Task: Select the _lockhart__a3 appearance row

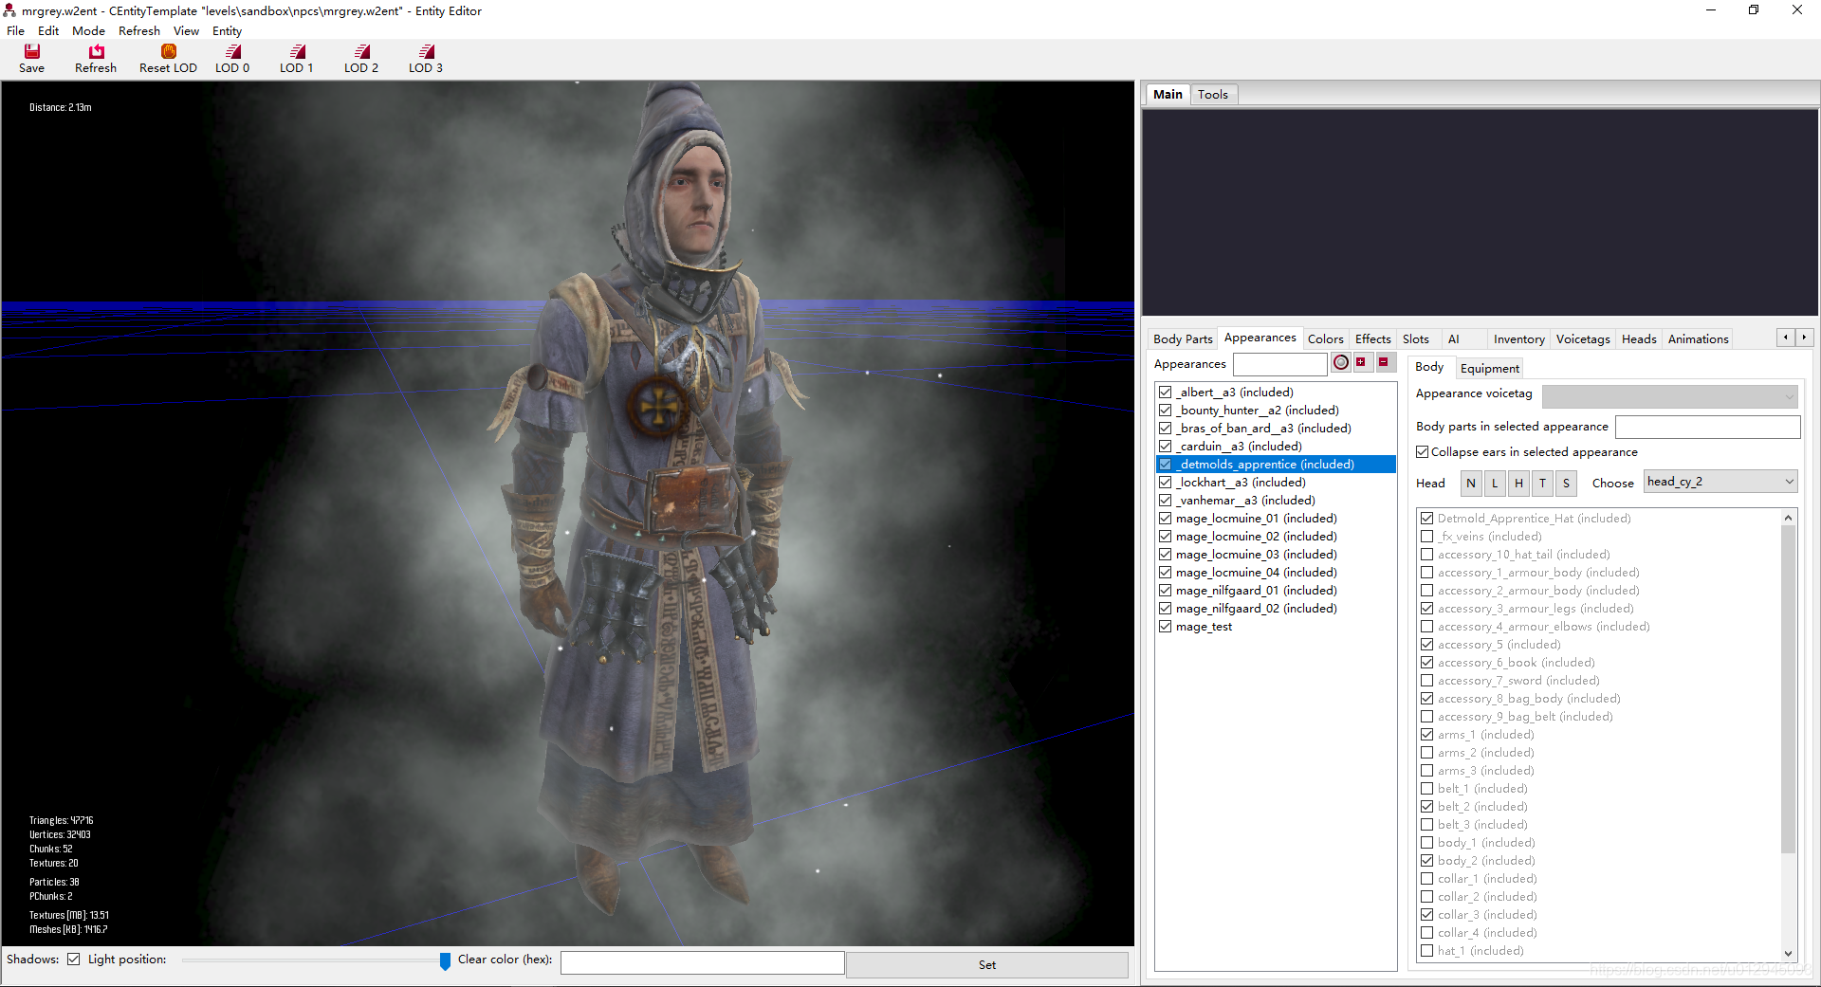Action: coord(1276,482)
